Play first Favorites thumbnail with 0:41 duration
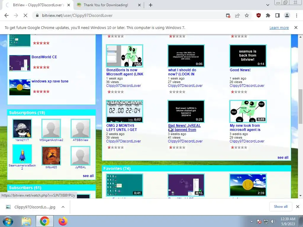This screenshot has height=227, width=303. (125, 185)
